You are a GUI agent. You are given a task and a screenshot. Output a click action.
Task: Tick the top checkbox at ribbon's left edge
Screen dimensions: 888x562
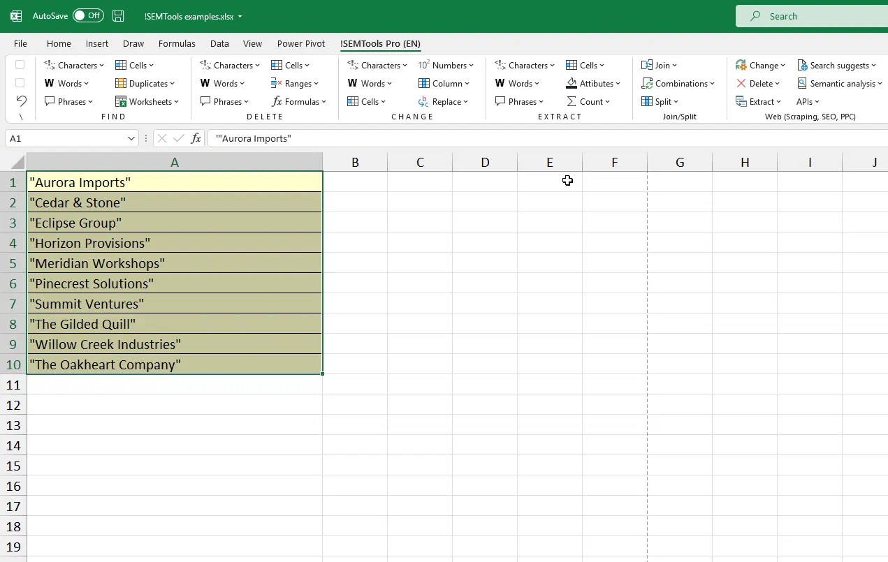click(20, 65)
